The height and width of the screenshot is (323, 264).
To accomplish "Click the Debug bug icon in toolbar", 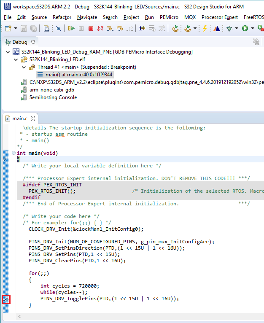I will point(229,28).
